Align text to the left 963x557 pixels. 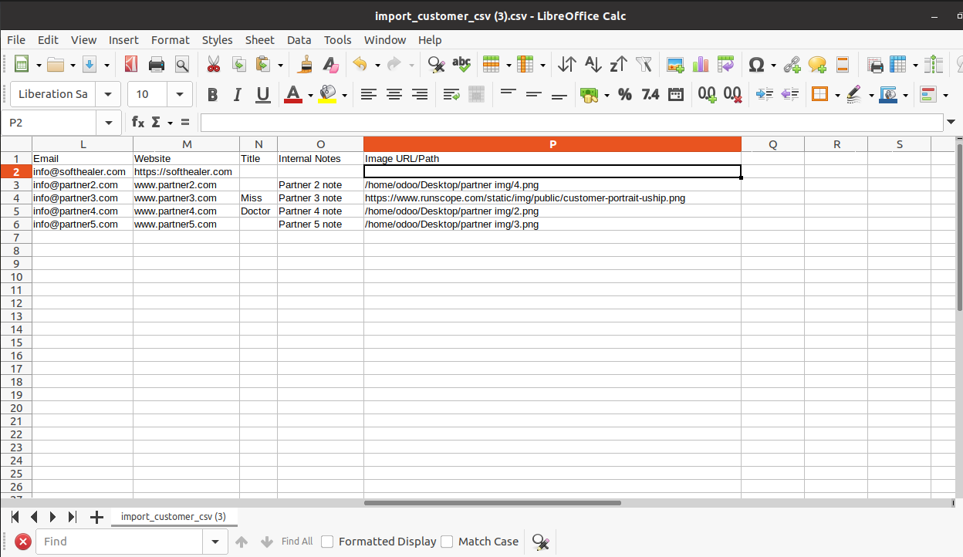[369, 95]
